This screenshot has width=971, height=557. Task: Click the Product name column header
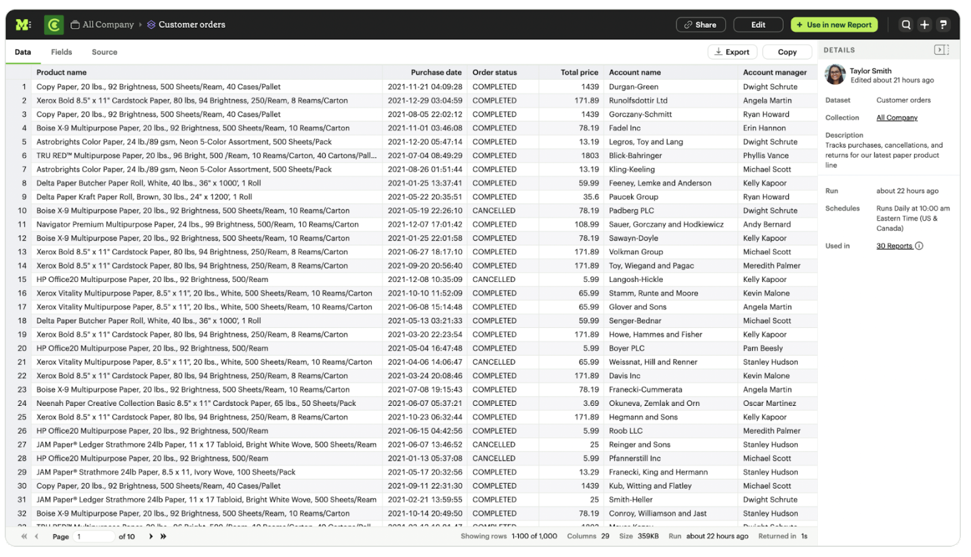207,73
